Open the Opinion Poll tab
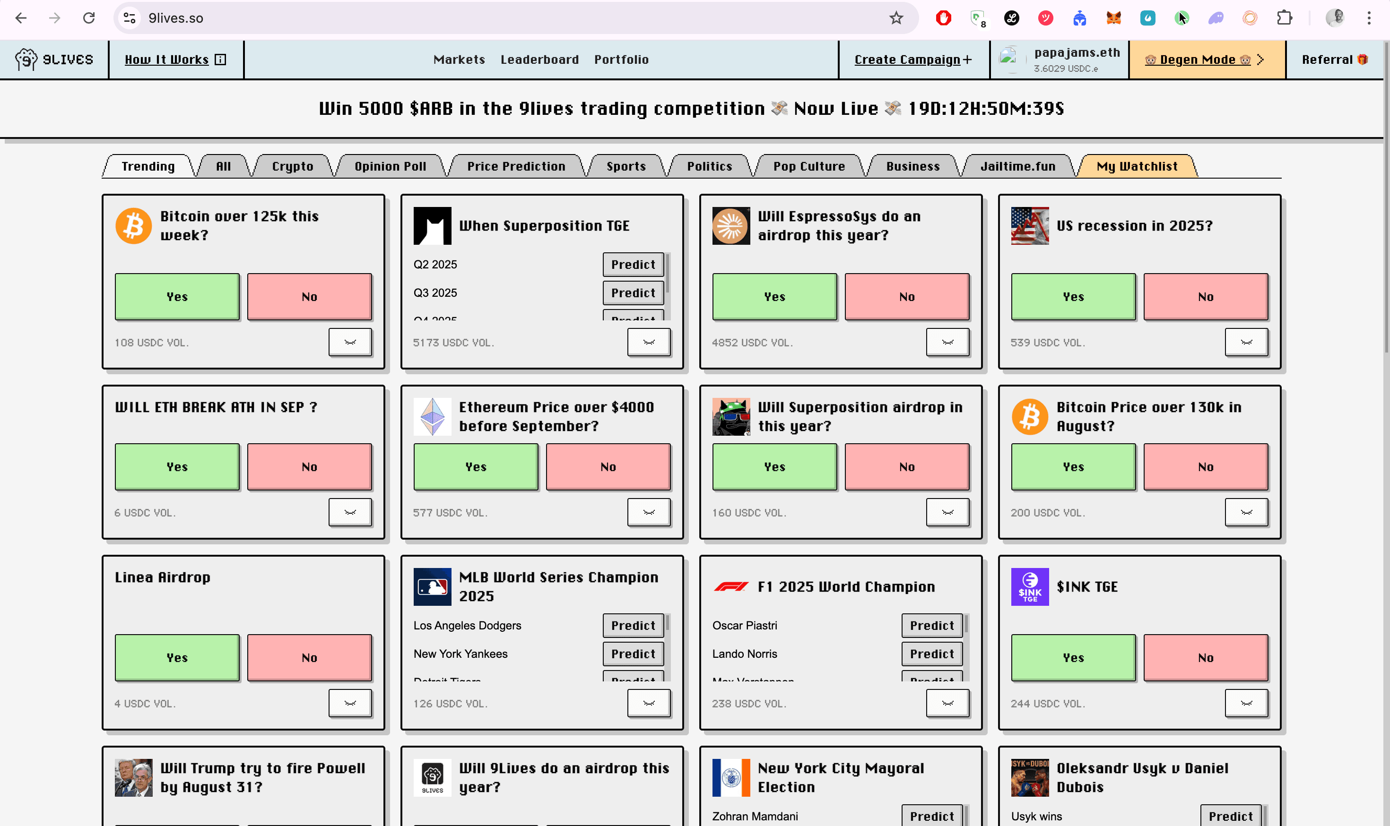Screen dimensions: 1390x826 (x=390, y=166)
